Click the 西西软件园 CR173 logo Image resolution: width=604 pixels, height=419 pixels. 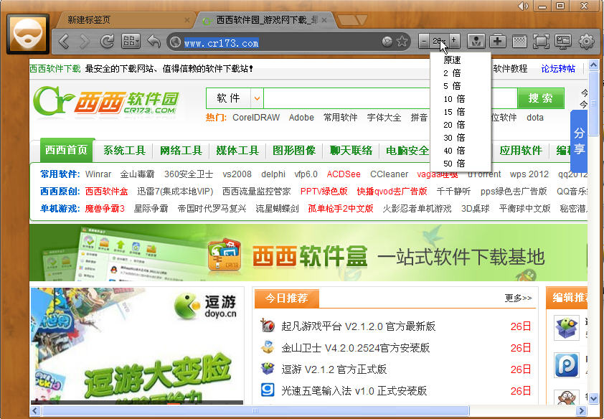click(x=106, y=101)
